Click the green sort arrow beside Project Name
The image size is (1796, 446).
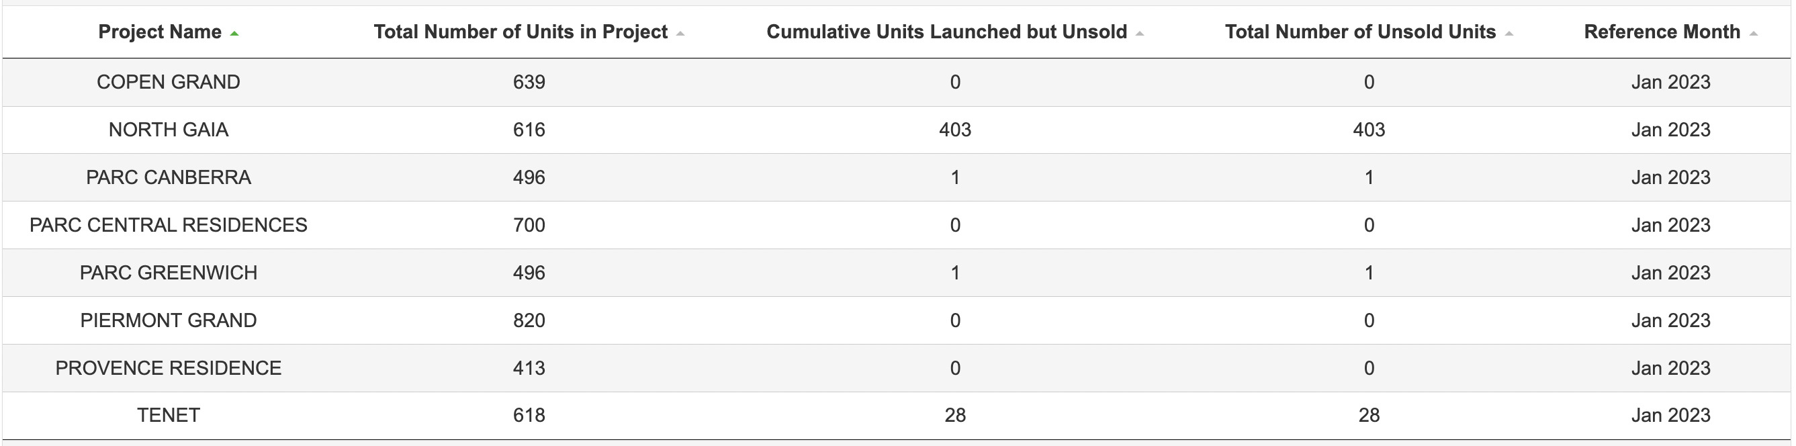234,34
